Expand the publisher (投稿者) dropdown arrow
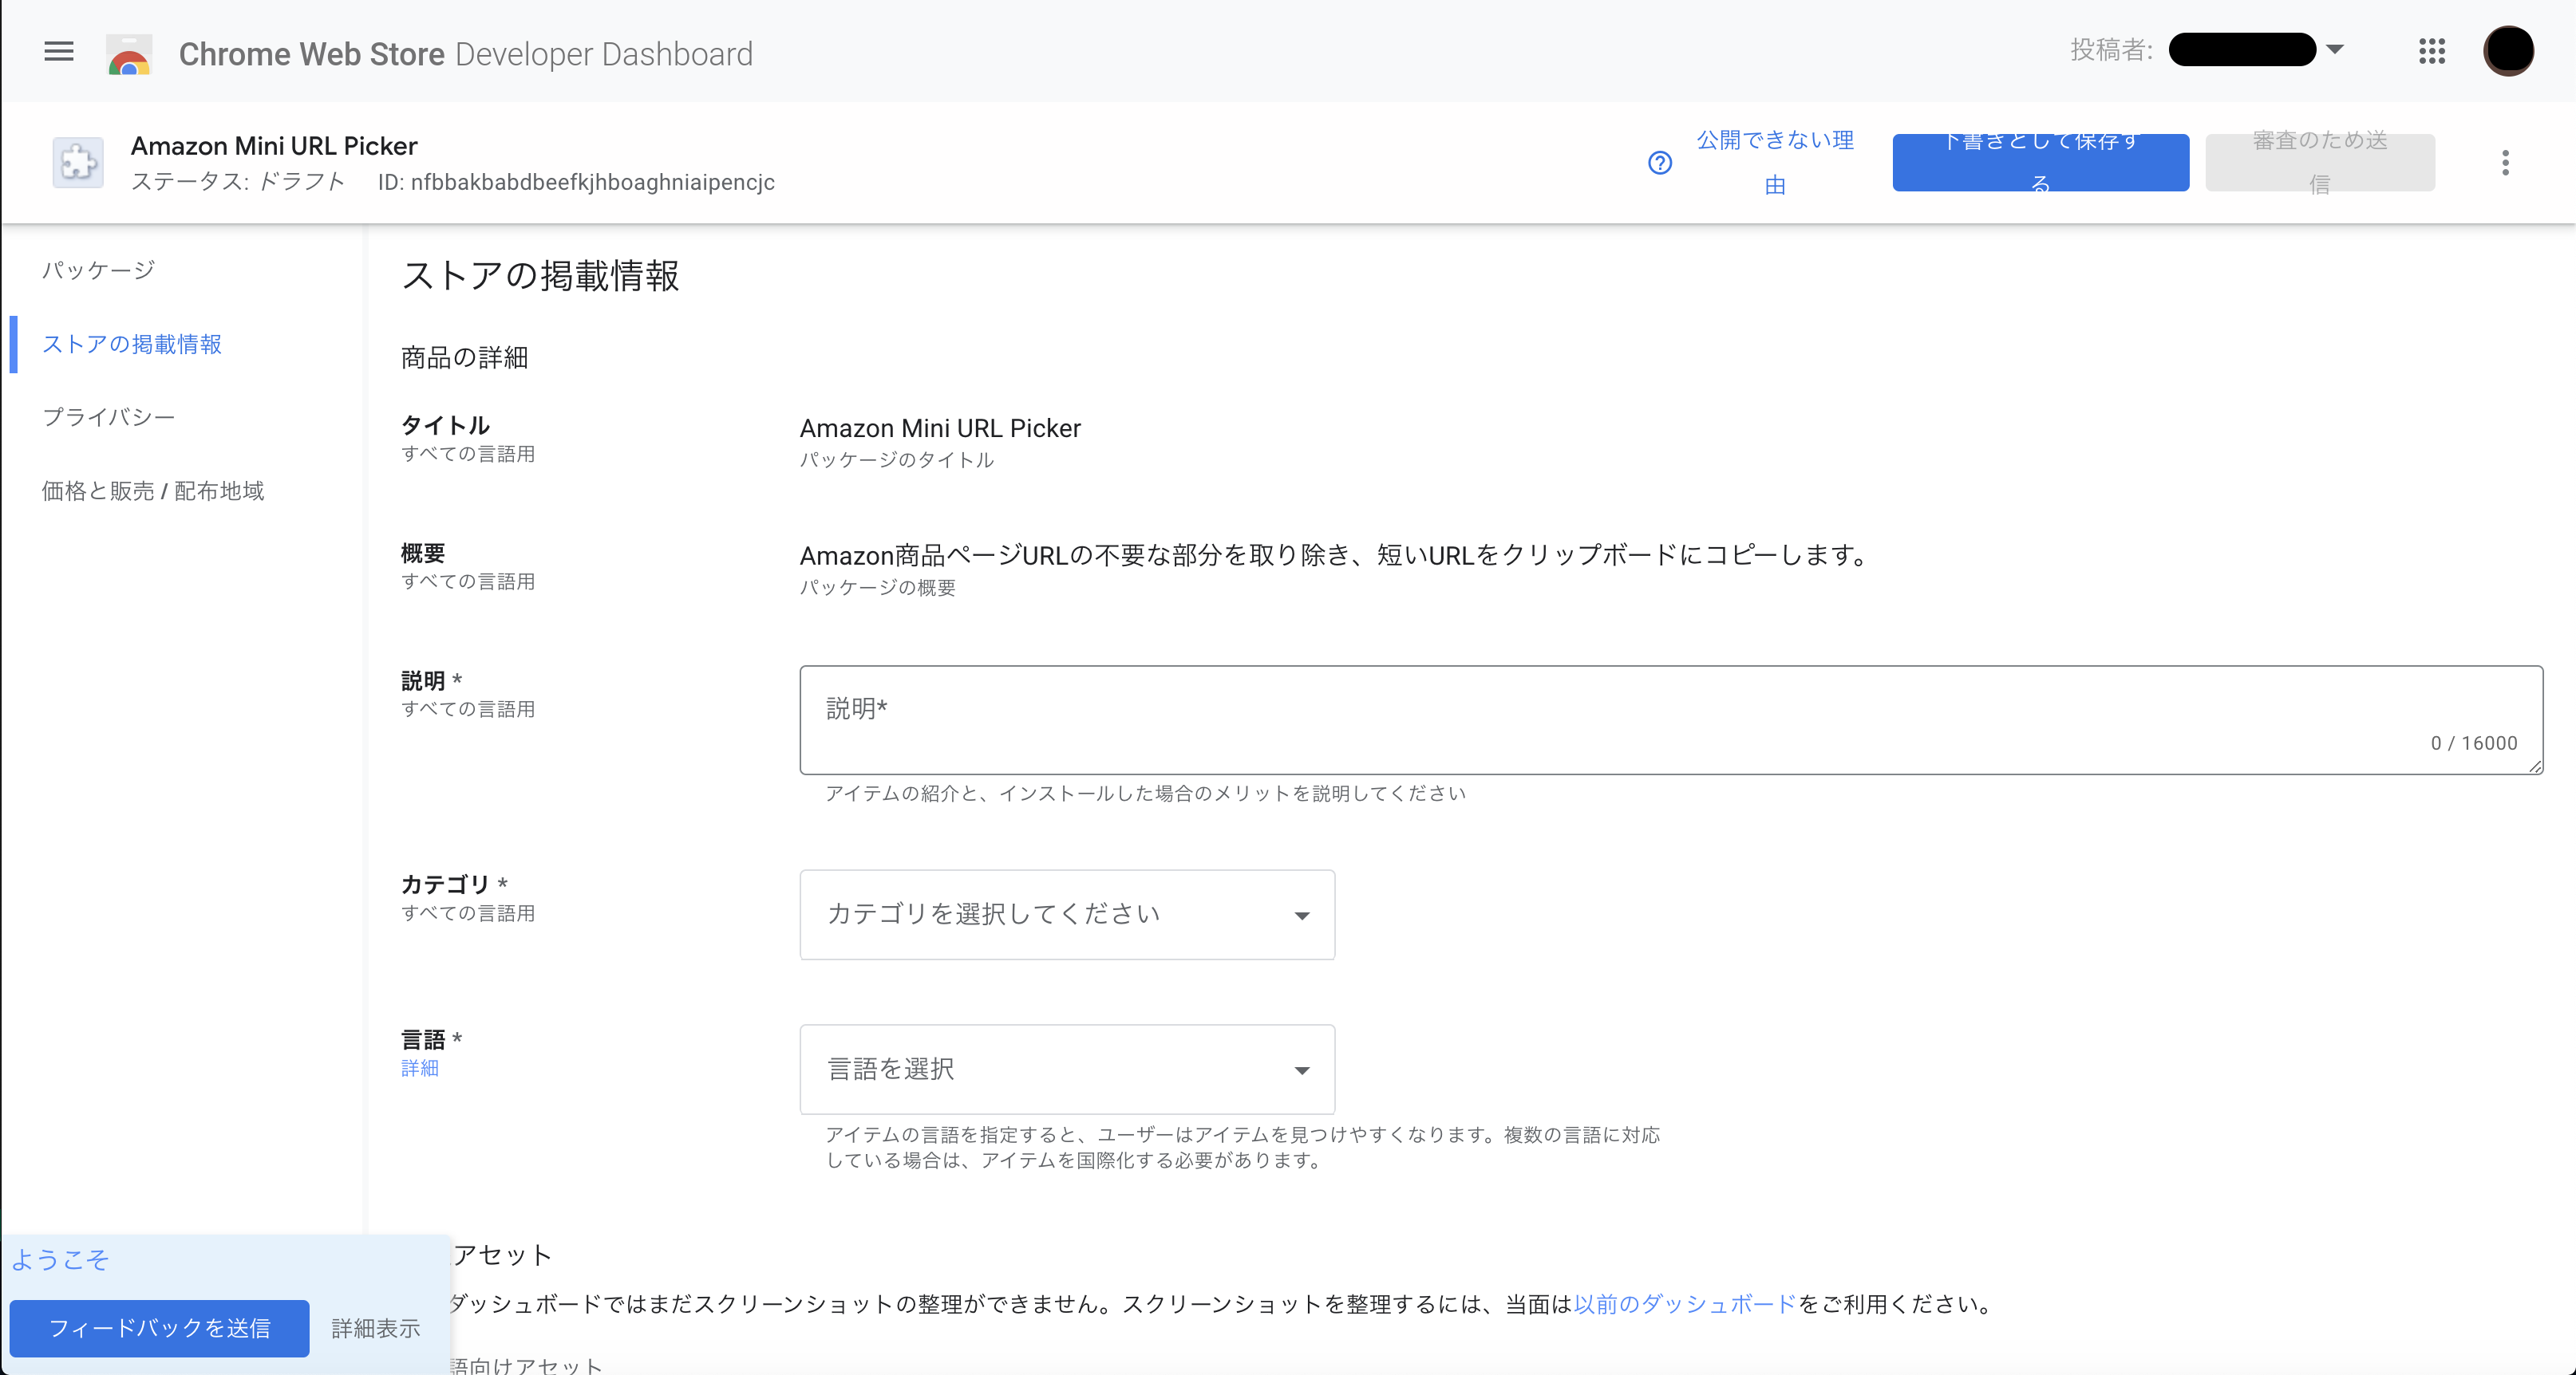 2335,49
